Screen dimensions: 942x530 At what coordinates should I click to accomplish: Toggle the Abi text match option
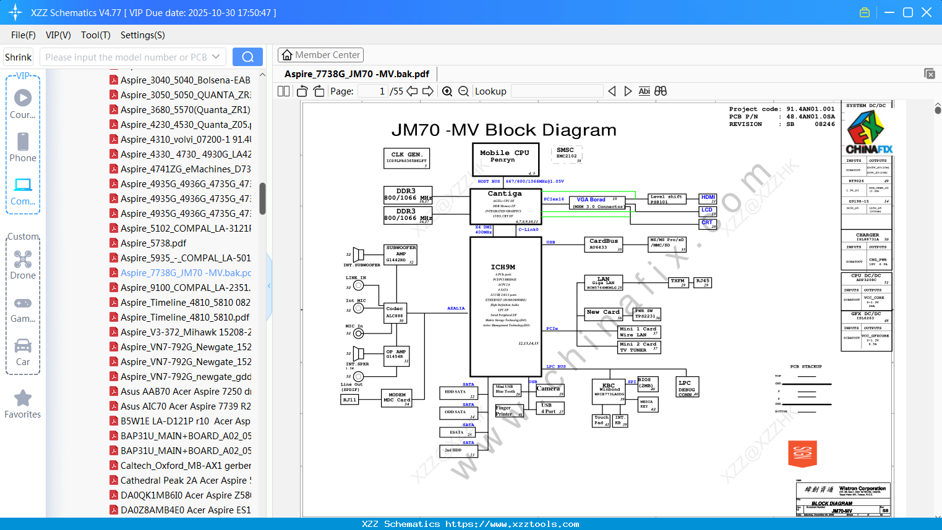pos(644,91)
